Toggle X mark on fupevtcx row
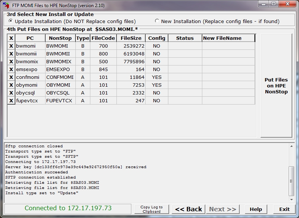The height and width of the screenshot is (218, 299). (x=11, y=101)
